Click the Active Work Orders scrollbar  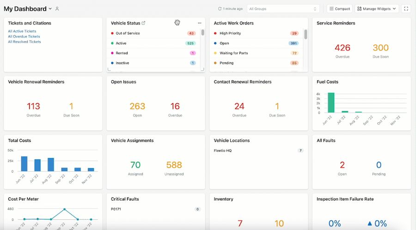pos(306,34)
